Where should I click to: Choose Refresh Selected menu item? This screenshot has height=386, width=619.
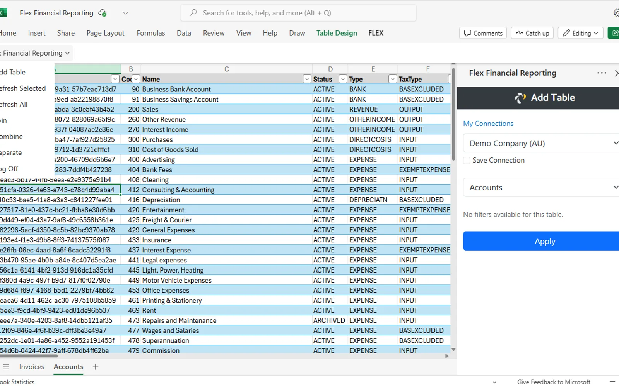click(x=23, y=88)
